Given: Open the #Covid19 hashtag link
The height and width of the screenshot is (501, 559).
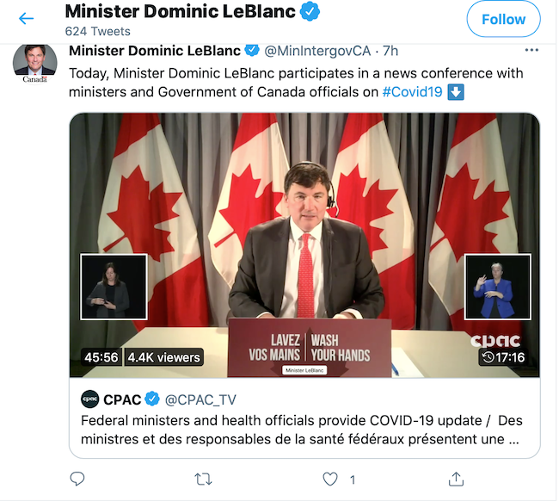Looking at the screenshot, I should click(x=412, y=92).
